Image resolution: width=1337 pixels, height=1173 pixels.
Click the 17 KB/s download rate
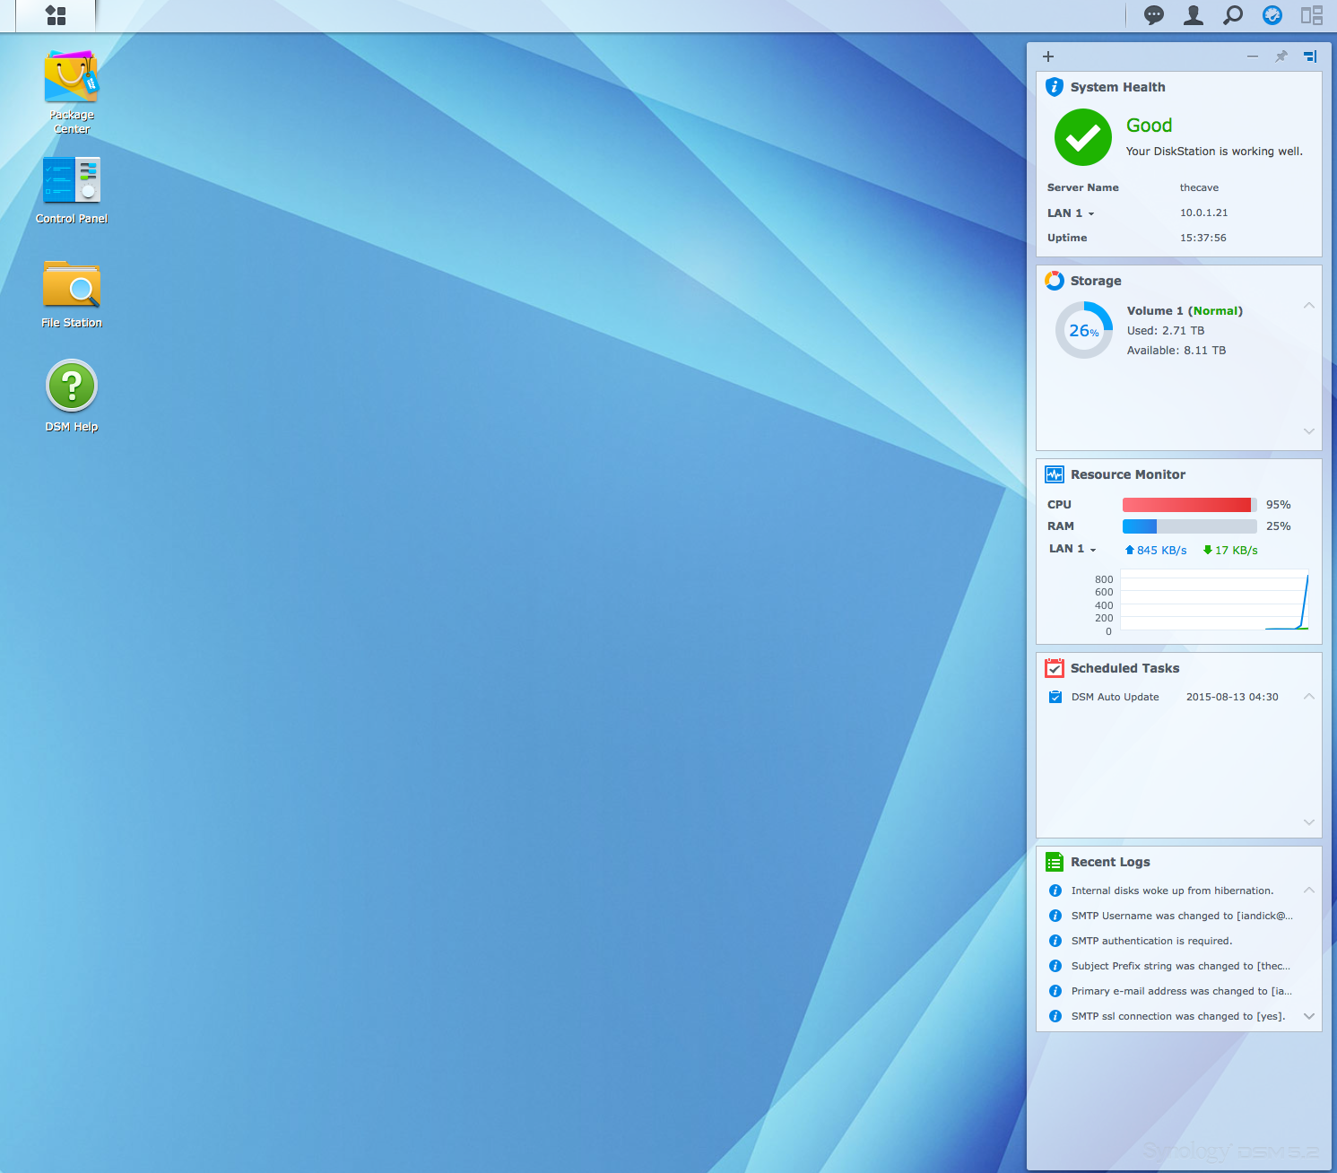1230,551
